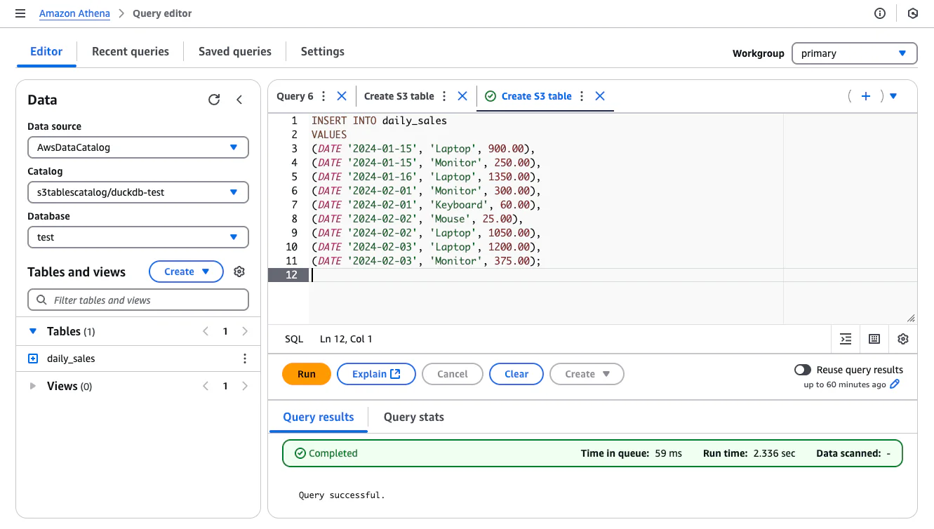Open options for active Create S3 table tab
This screenshot has height=529, width=934.
click(x=582, y=96)
